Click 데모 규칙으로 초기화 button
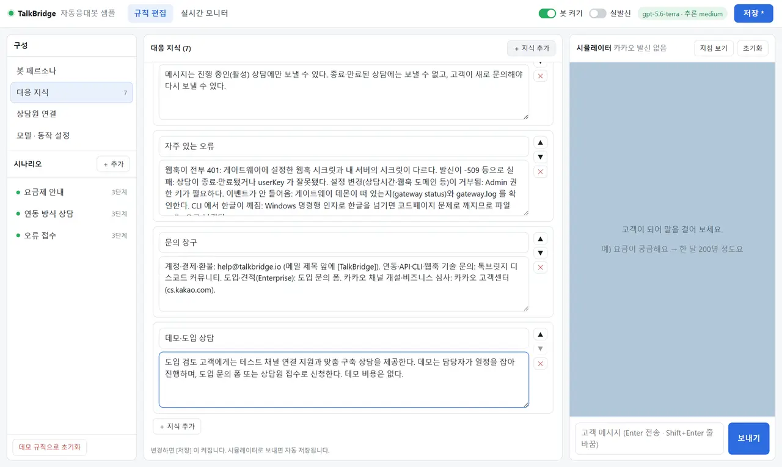Image resolution: width=782 pixels, height=467 pixels. [49, 447]
